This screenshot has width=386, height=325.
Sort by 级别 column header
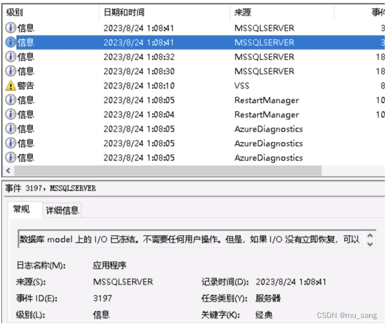[51, 12]
